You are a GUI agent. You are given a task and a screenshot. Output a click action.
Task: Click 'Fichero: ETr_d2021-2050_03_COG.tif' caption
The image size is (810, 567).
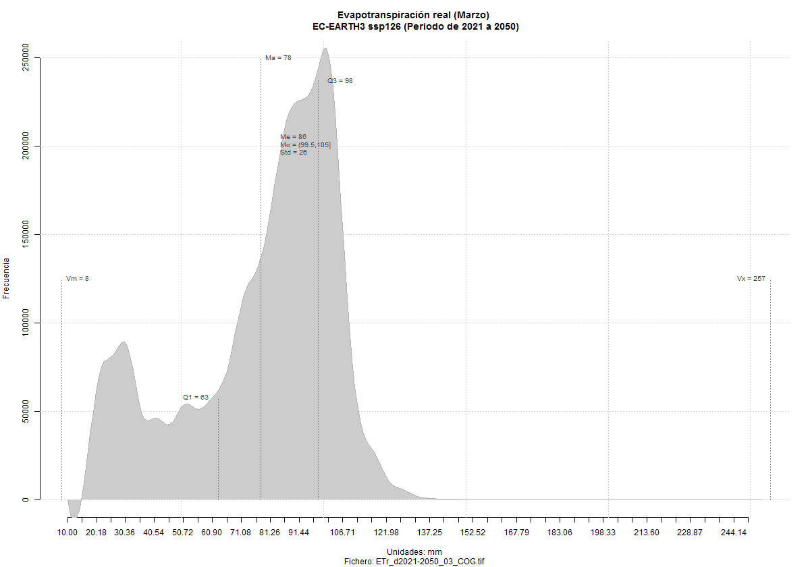click(x=414, y=561)
